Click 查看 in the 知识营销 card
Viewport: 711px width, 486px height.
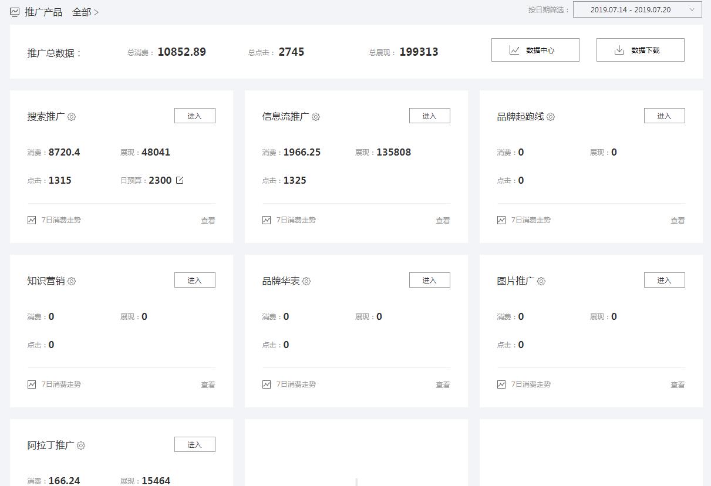pos(208,385)
